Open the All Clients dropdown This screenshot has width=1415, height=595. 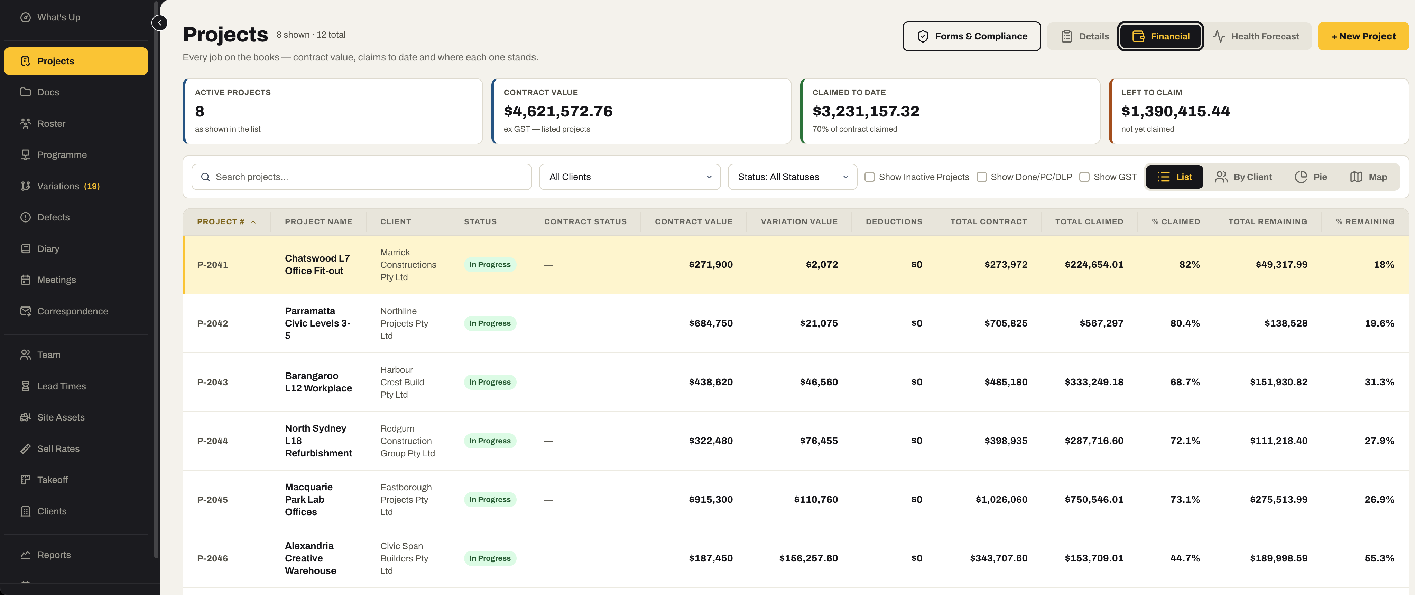tap(629, 177)
